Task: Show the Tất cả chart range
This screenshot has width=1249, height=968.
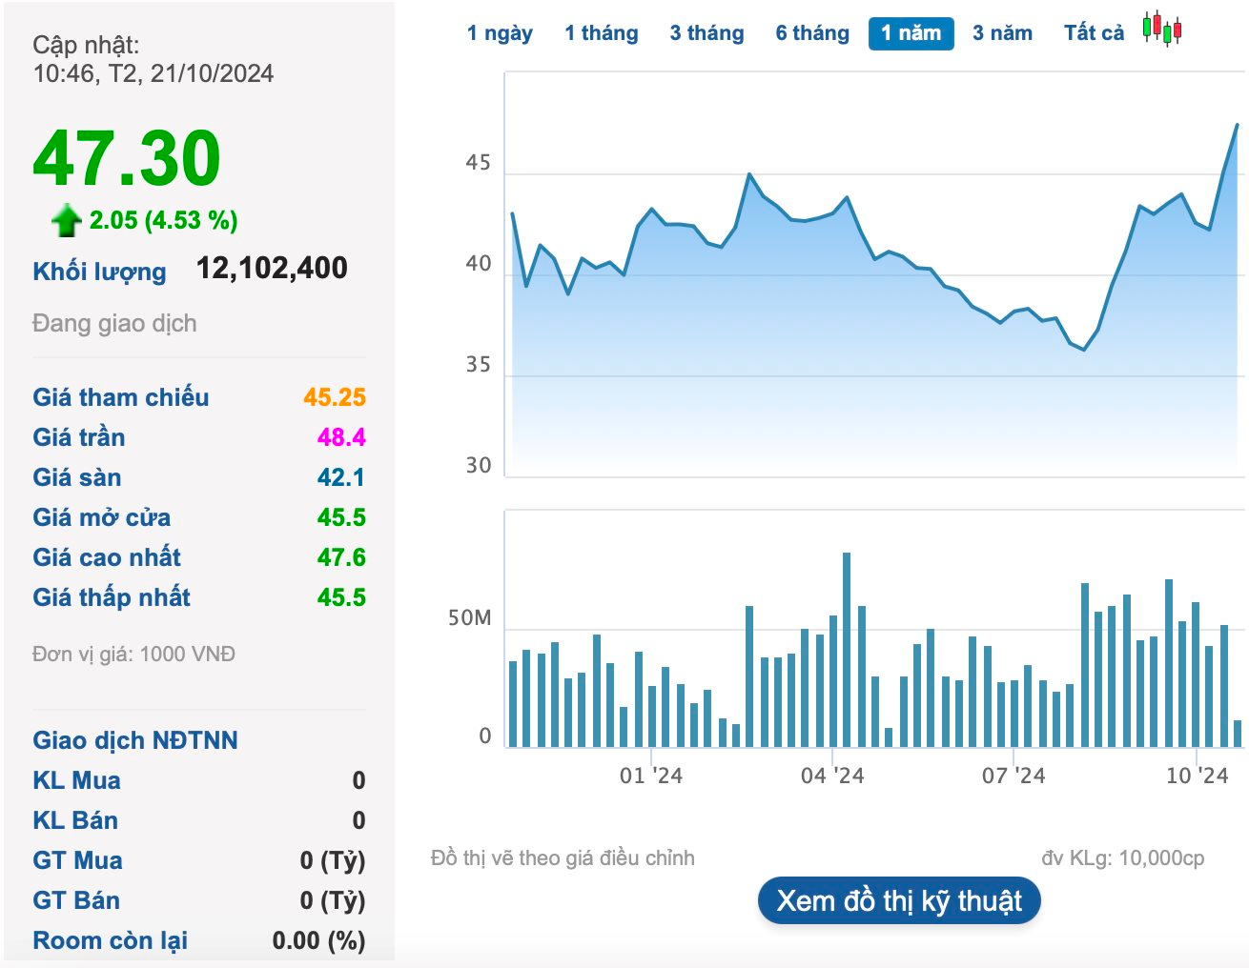Action: 1094,33
